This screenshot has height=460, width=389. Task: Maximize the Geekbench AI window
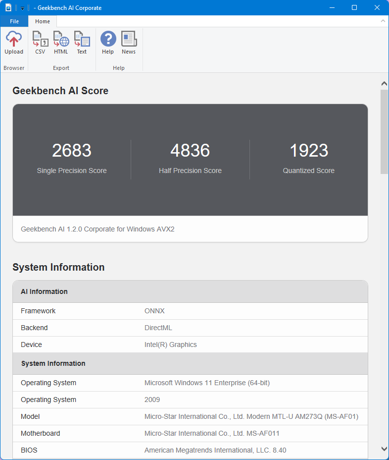pyautogui.click(x=354, y=7)
